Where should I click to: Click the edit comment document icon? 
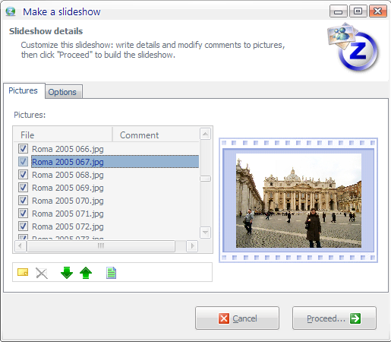pyautogui.click(x=111, y=273)
